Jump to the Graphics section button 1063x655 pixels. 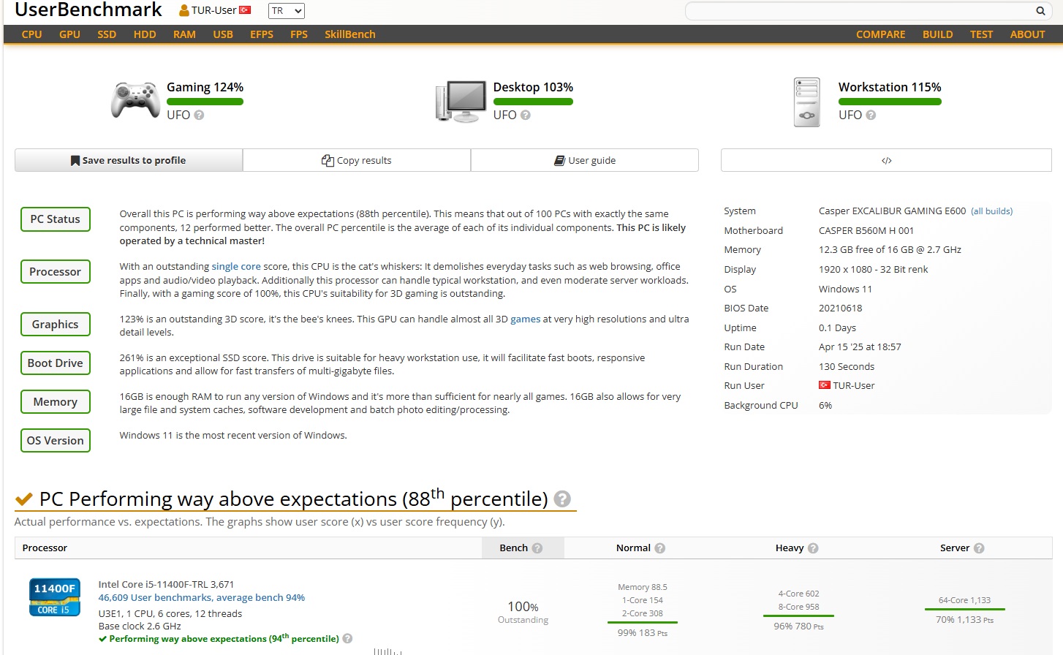[56, 325]
